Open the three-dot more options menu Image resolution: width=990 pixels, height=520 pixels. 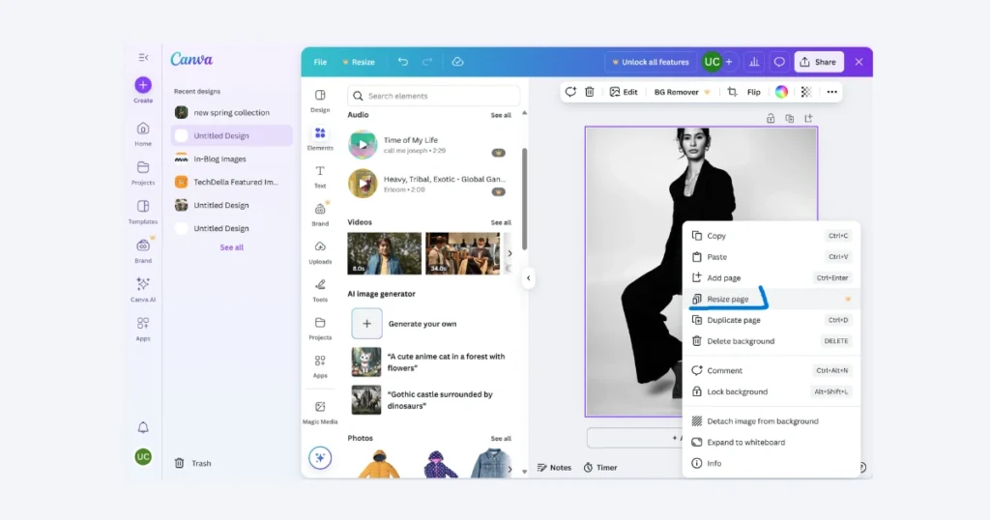point(831,92)
